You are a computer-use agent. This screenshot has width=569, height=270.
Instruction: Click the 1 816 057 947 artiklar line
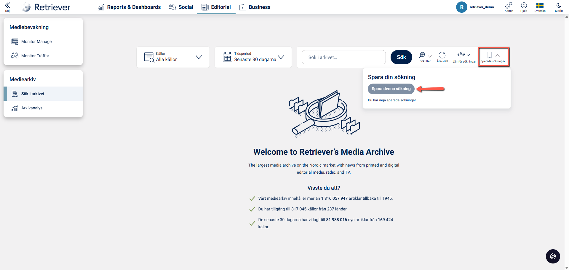(x=325, y=198)
